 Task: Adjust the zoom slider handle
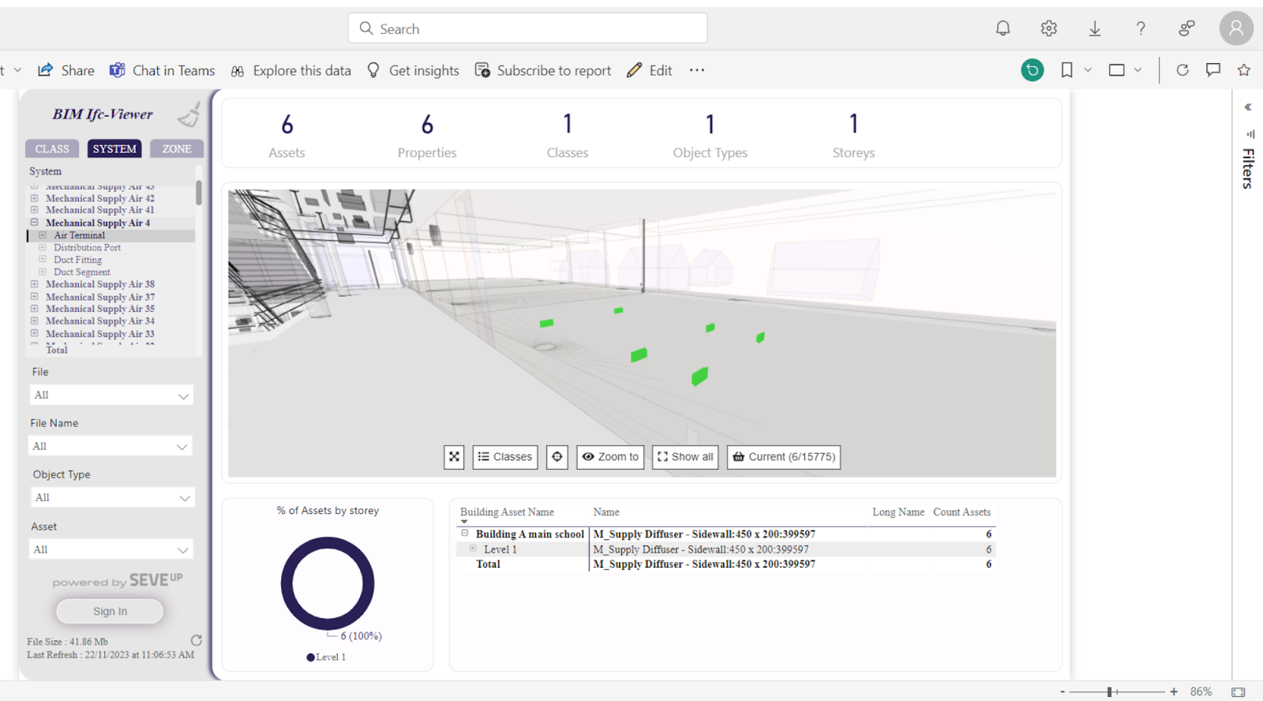tap(1109, 692)
